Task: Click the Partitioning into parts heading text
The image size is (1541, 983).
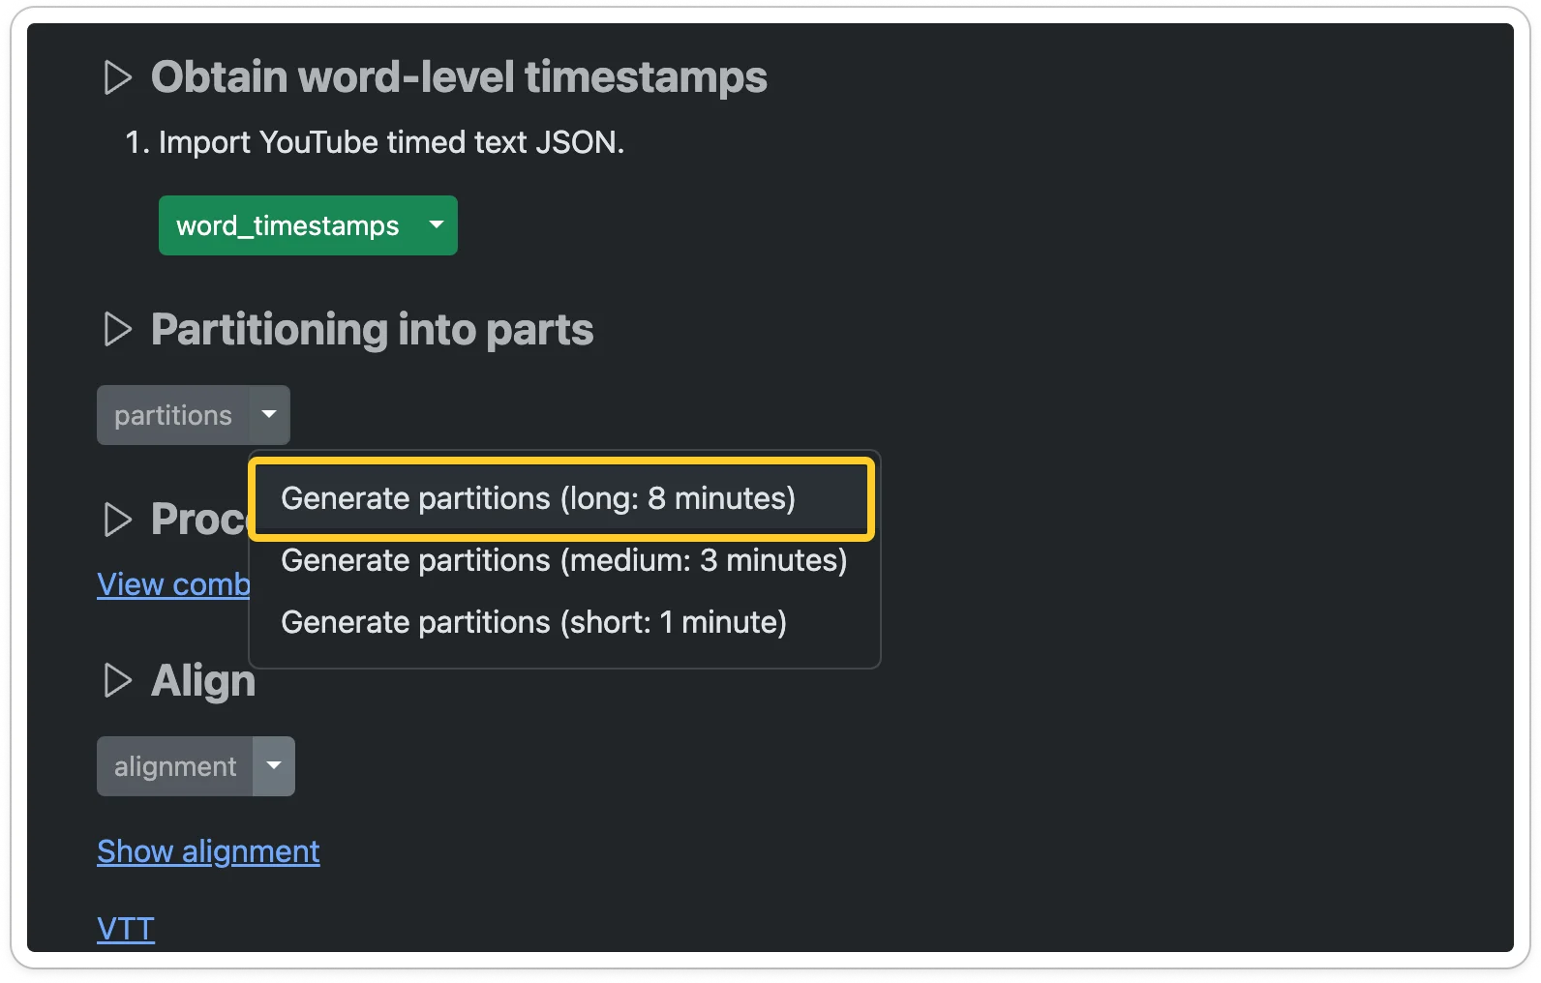Action: 372,330
